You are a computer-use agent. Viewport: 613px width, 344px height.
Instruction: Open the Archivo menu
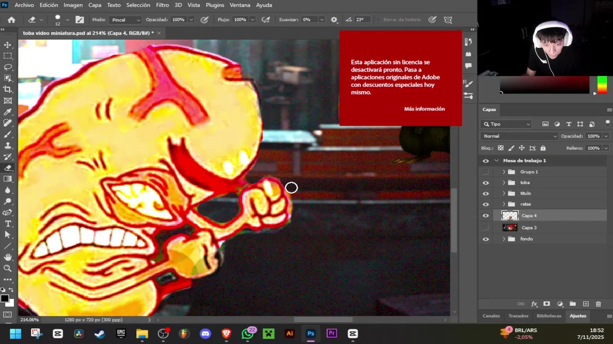pyautogui.click(x=24, y=5)
